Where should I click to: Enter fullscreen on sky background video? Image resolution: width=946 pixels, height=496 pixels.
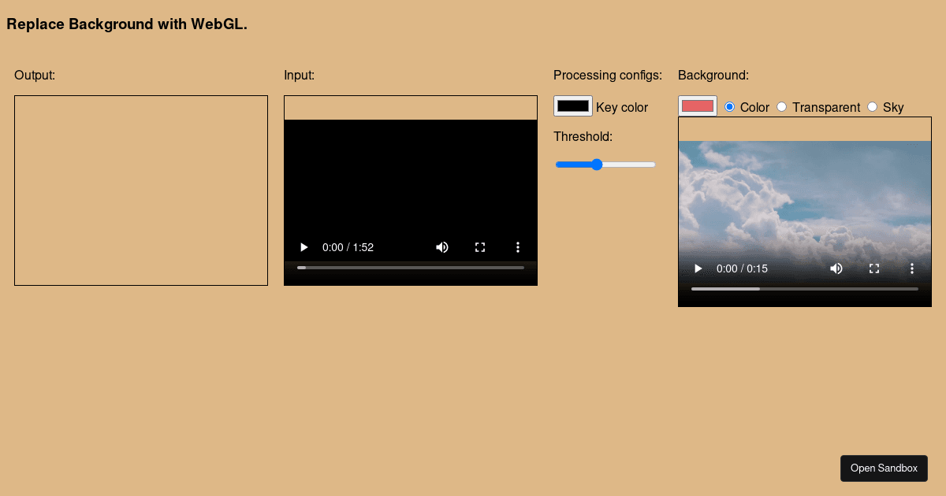[874, 268]
